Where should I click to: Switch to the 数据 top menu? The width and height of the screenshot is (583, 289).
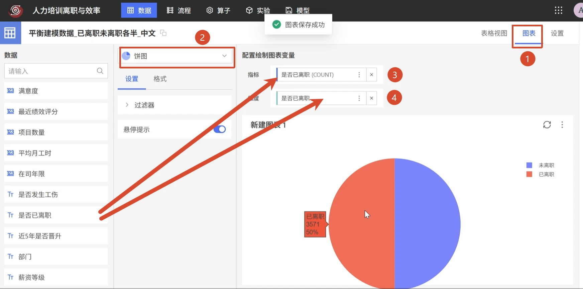click(x=139, y=10)
